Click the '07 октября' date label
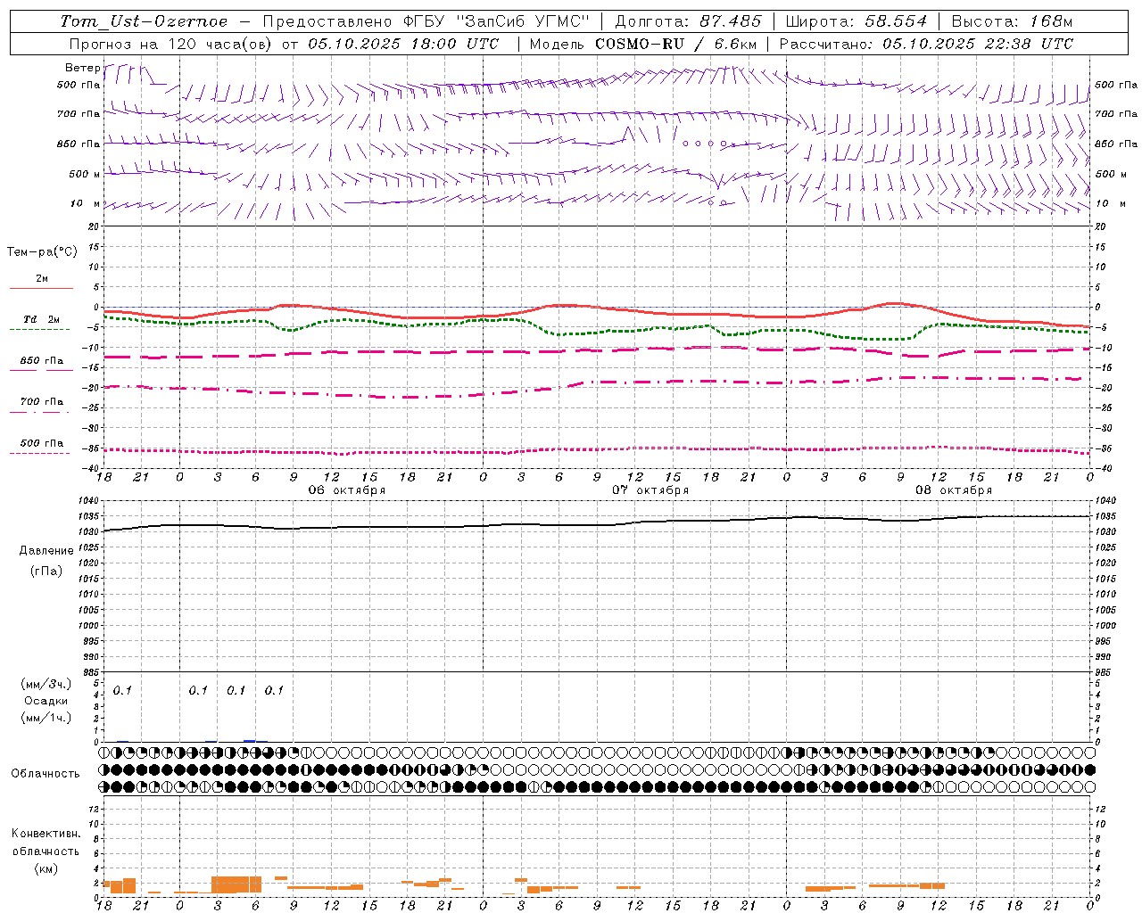The image size is (1142, 913). click(650, 490)
